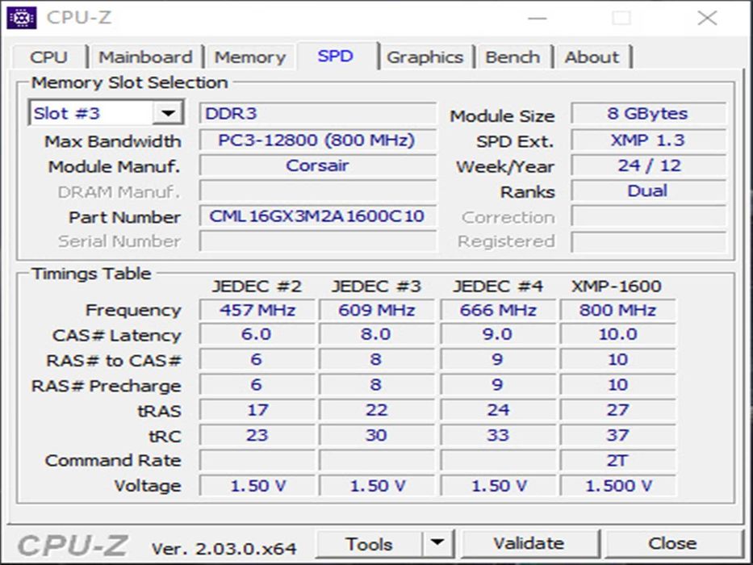Close CPU-Z with the title bar X

[x=707, y=19]
